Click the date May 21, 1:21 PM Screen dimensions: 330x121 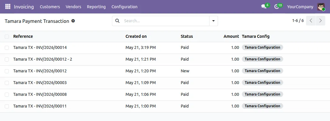coord(141,59)
